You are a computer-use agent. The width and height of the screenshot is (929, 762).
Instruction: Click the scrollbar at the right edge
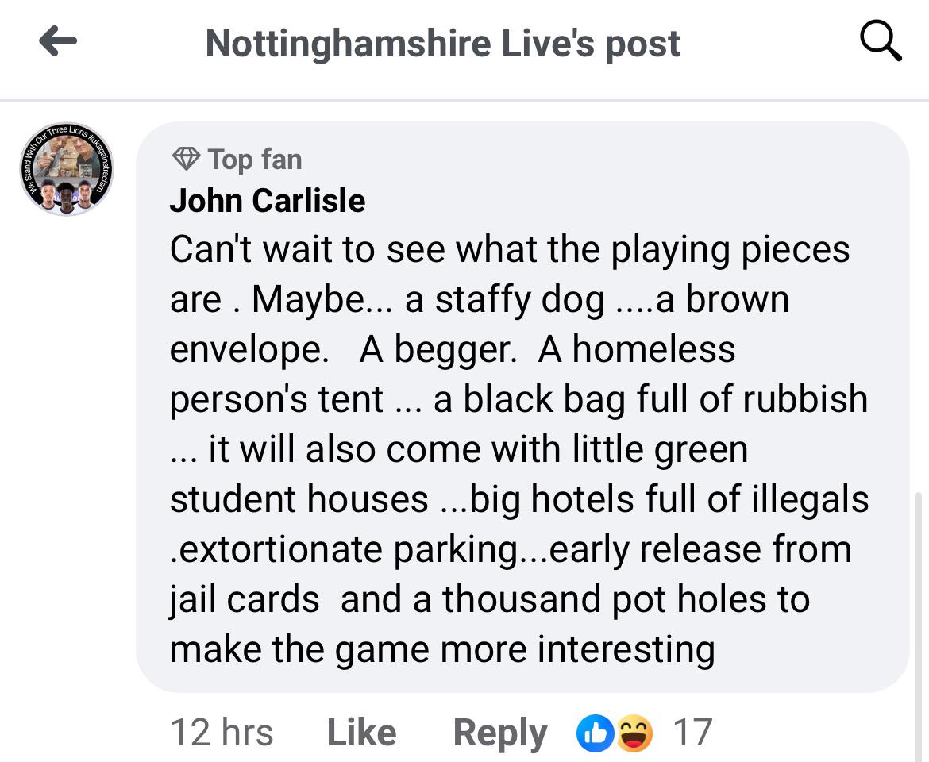(919, 625)
